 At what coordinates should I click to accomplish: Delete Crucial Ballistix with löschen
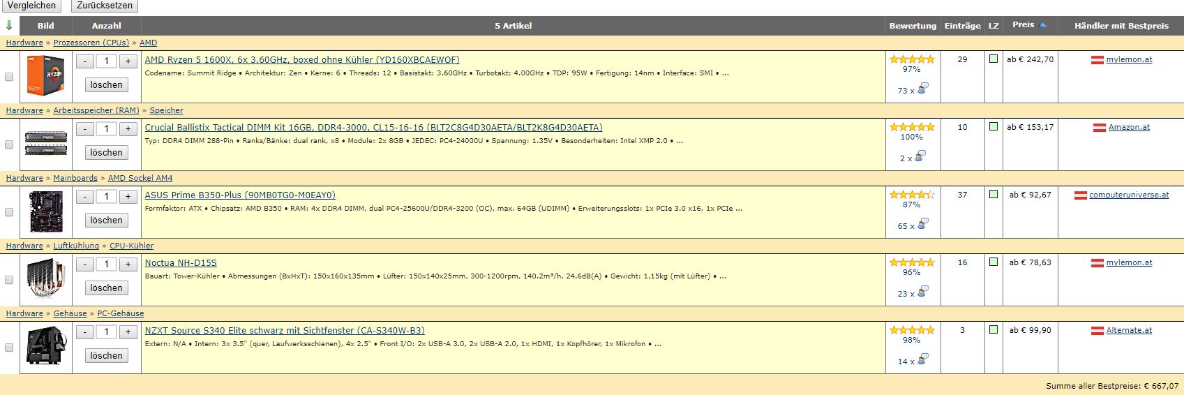click(107, 153)
